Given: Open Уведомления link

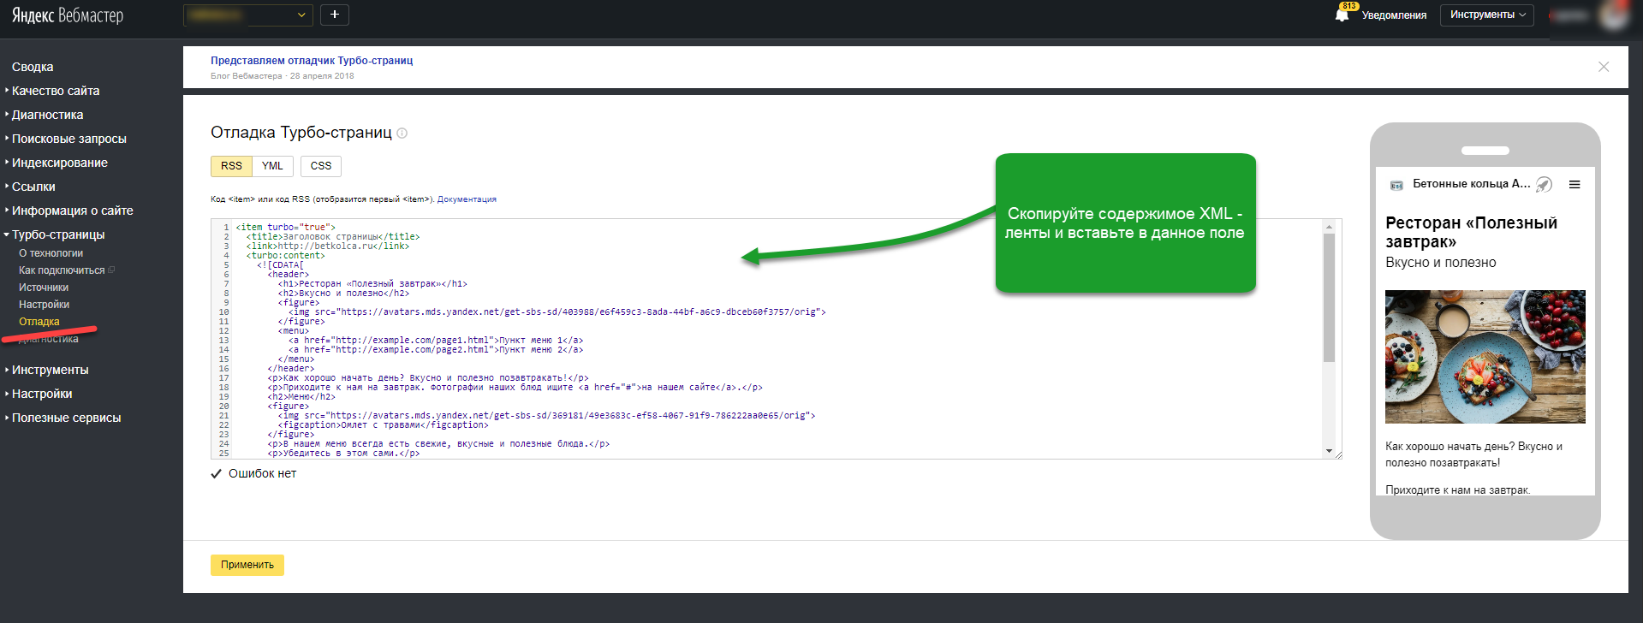Looking at the screenshot, I should (x=1394, y=15).
